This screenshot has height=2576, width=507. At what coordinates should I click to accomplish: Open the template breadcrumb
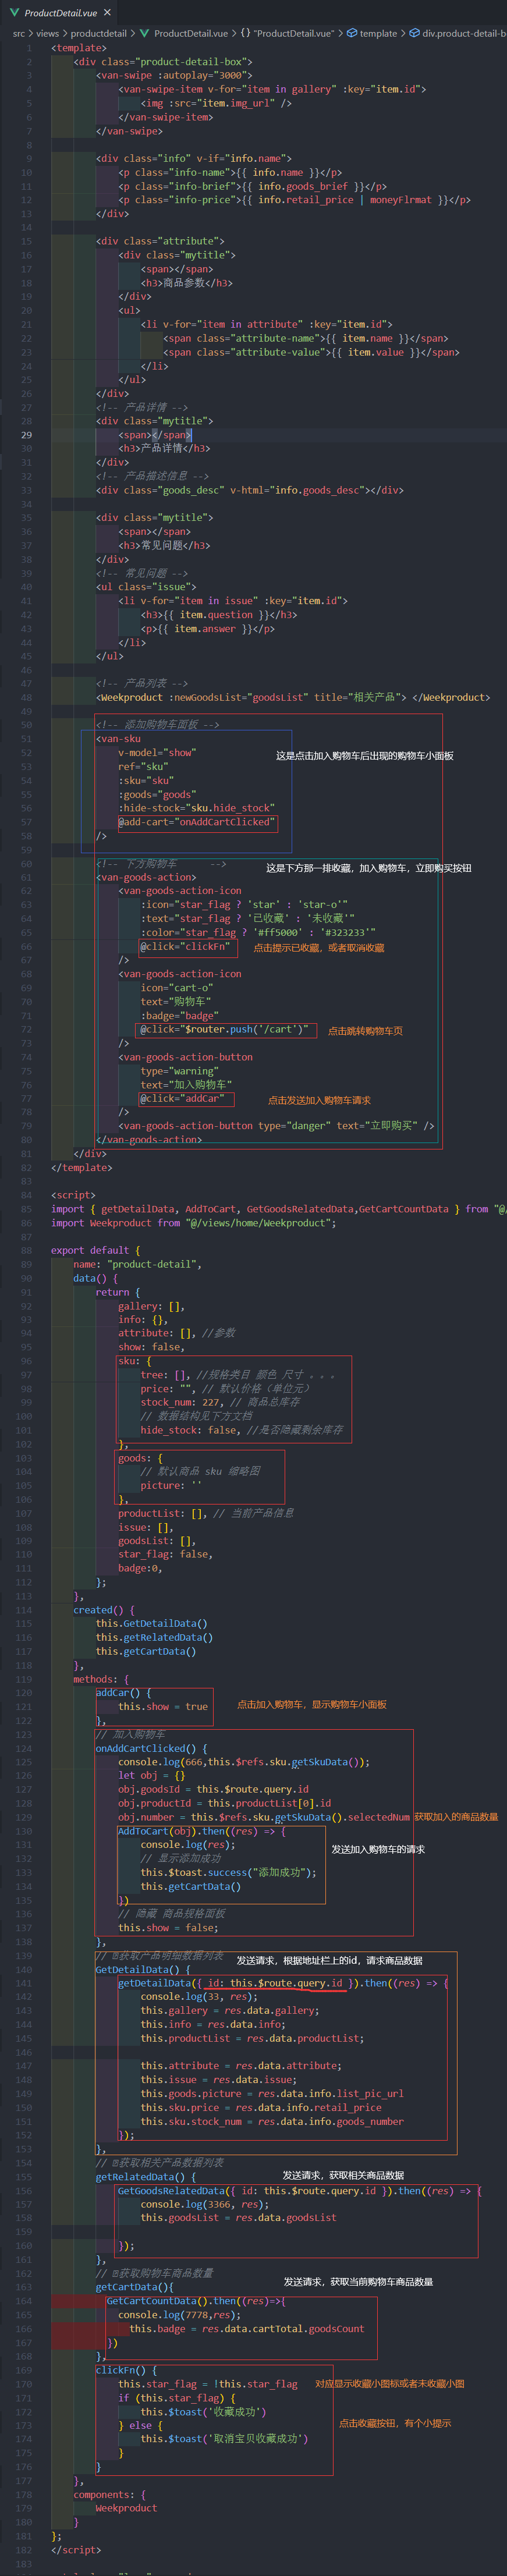[378, 33]
